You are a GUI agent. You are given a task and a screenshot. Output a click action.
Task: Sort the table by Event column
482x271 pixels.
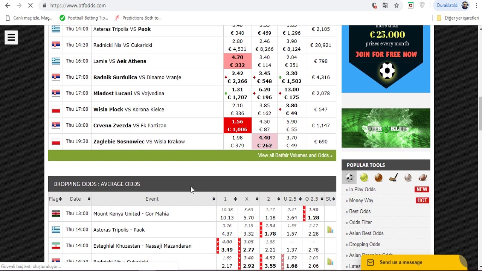coord(154,199)
